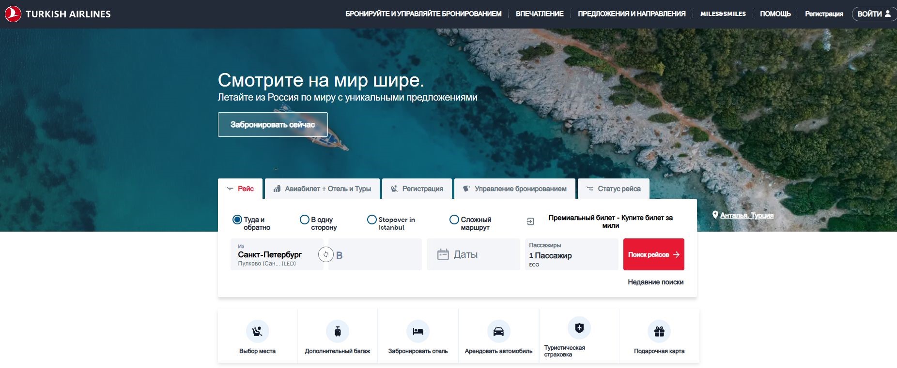Click Премиальный билет - Купите билет за мили

pyautogui.click(x=611, y=221)
